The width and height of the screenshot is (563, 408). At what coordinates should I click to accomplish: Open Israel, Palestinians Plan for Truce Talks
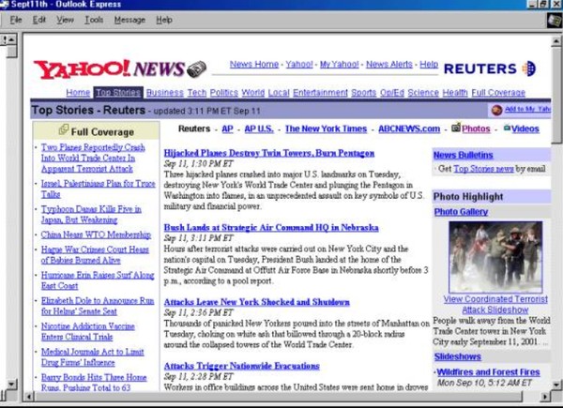point(98,189)
